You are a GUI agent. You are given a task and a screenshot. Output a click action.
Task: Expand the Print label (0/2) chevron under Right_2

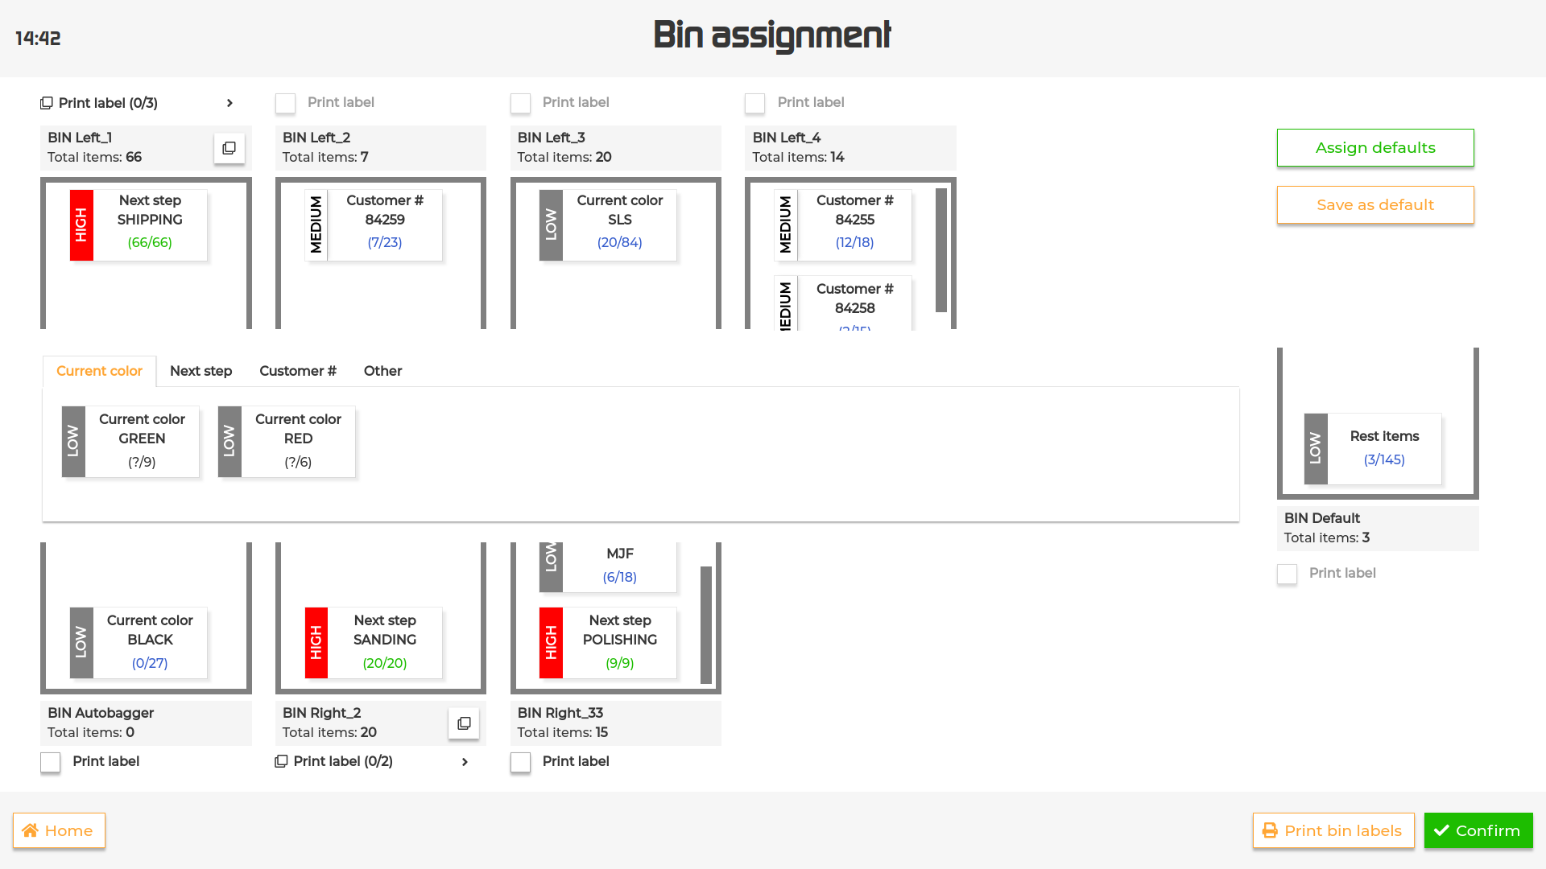tap(465, 761)
